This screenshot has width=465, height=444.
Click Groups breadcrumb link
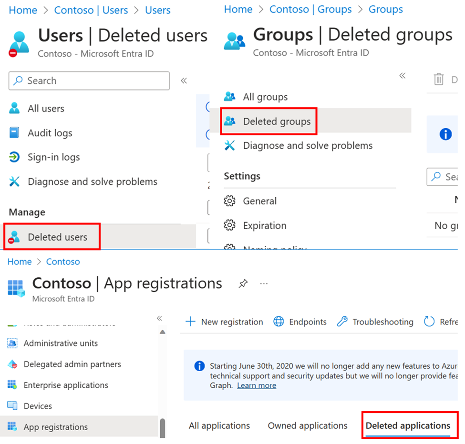(385, 9)
